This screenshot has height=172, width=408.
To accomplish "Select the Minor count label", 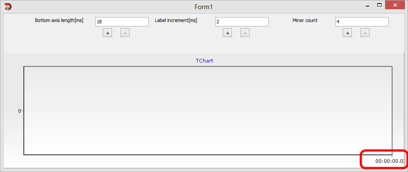I will tap(305, 20).
